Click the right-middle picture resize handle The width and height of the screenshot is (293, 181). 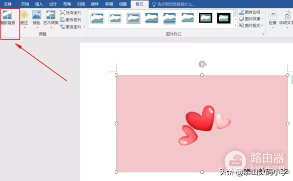pyautogui.click(x=288, y=124)
